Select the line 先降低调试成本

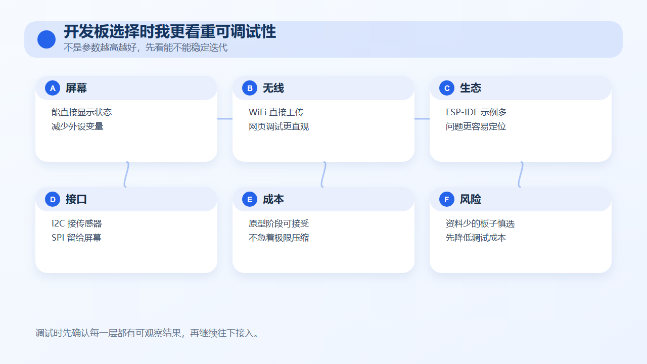pyautogui.click(x=476, y=238)
